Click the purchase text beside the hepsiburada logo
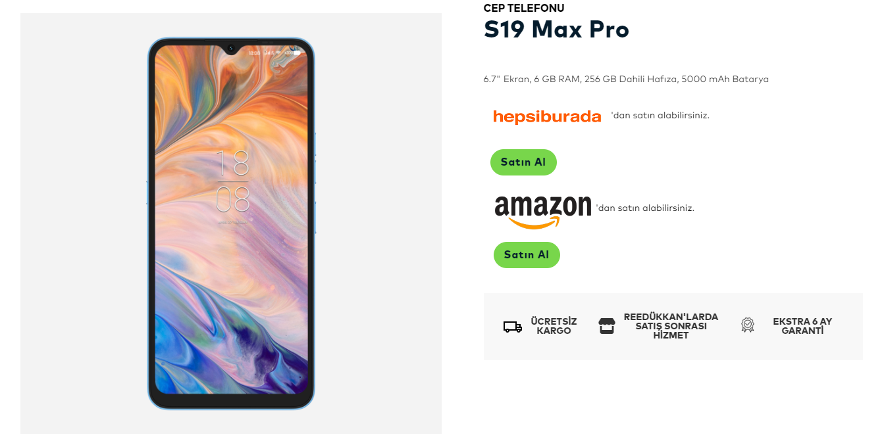The height and width of the screenshot is (443, 884). tap(660, 116)
